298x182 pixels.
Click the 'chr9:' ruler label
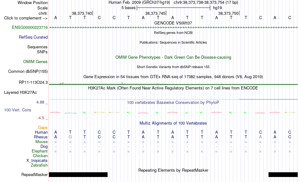tap(43, 13)
